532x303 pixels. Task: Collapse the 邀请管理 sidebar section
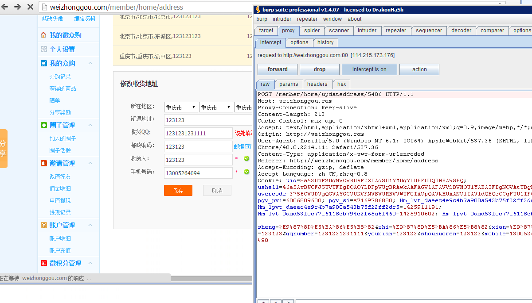coord(90,163)
